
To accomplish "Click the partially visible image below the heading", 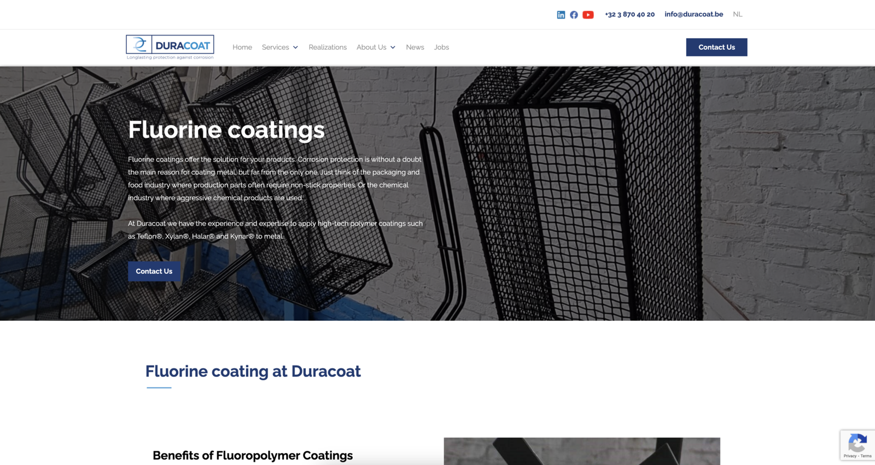I will [582, 451].
